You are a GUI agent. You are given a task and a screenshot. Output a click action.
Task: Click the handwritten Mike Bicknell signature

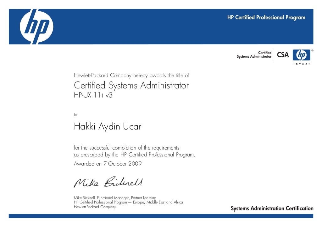108,182
